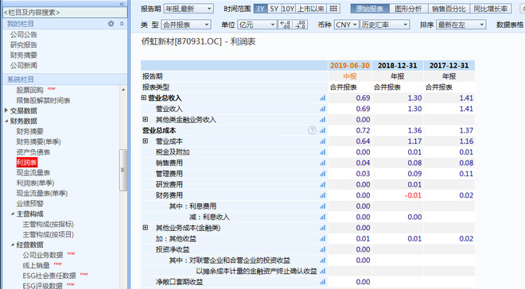
Task: Select the 5Y time range
Action: (x=274, y=9)
